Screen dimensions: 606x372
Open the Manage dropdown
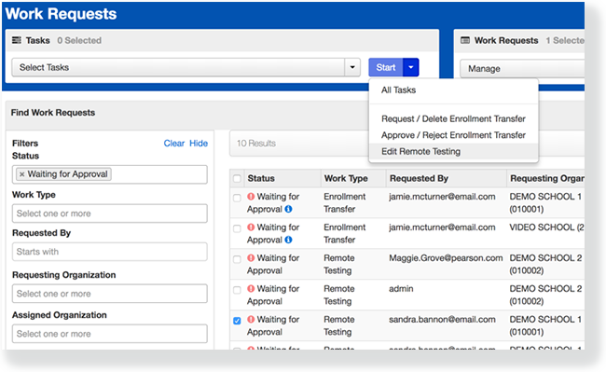pyautogui.click(x=522, y=69)
